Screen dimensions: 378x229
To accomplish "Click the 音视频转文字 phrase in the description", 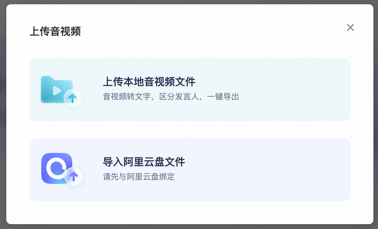I will click(x=127, y=96).
